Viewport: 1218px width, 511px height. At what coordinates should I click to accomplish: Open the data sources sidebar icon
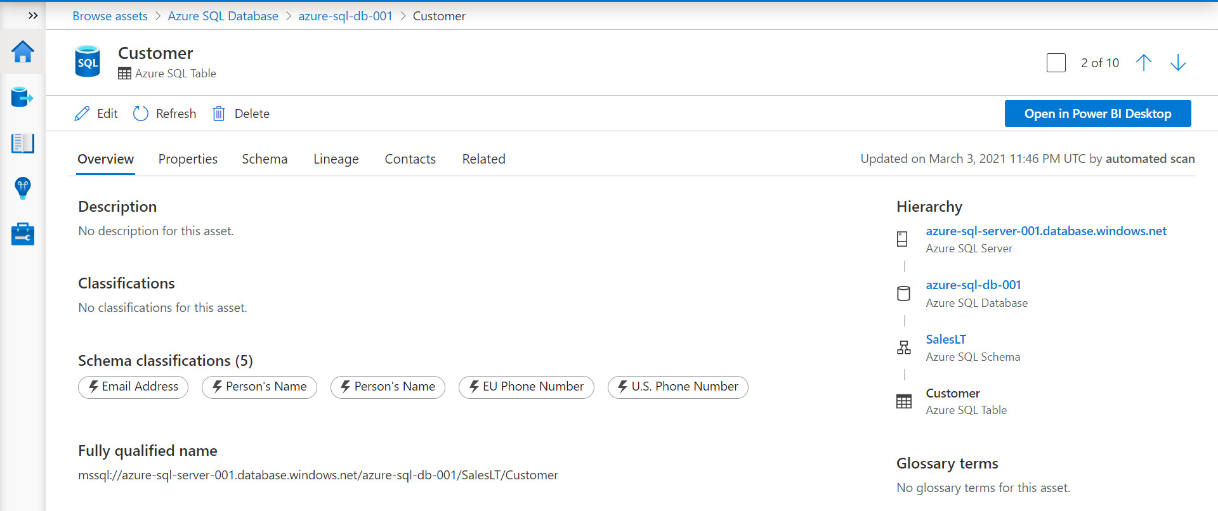(x=23, y=98)
